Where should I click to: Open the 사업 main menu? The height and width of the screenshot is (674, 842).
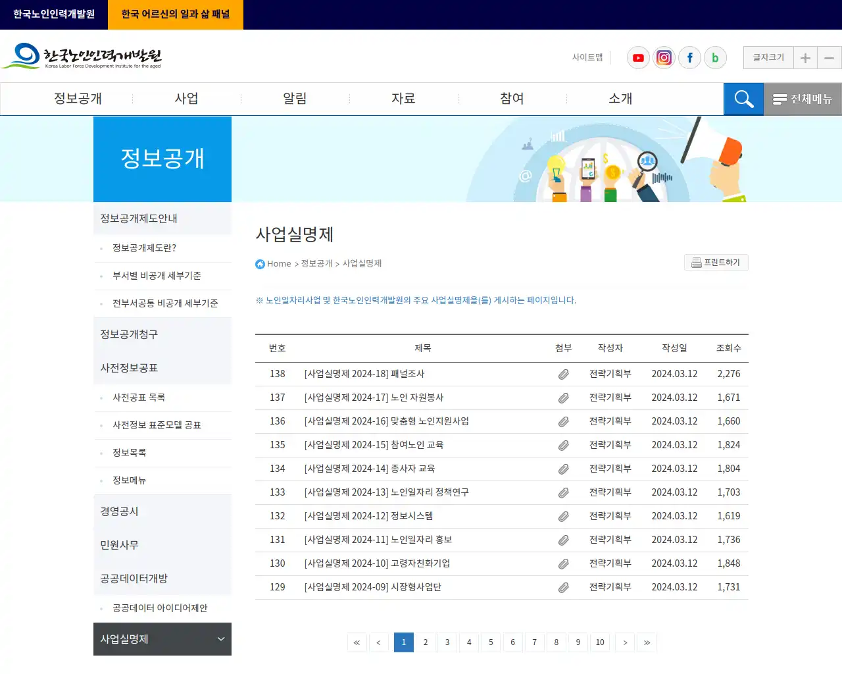click(x=186, y=99)
